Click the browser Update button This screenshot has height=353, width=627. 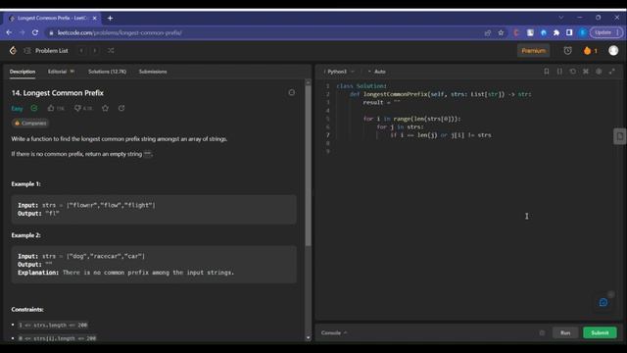tap(606, 32)
